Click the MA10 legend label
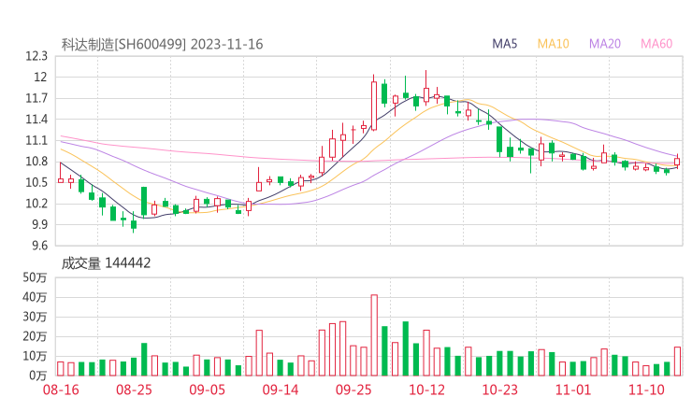The height and width of the screenshot is (411, 692). (x=553, y=44)
